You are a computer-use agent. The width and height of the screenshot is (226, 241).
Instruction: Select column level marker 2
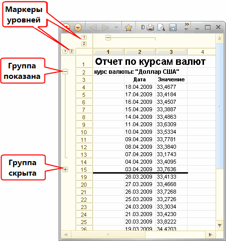84,44
